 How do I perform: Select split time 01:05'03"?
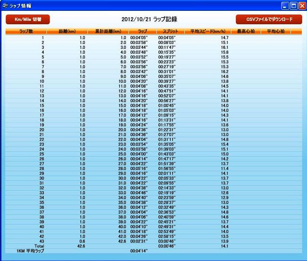167,110
